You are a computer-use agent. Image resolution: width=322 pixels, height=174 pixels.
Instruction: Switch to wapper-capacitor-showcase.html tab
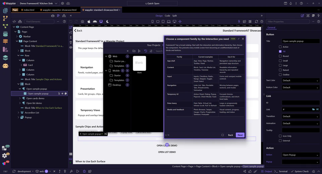(58, 10)
